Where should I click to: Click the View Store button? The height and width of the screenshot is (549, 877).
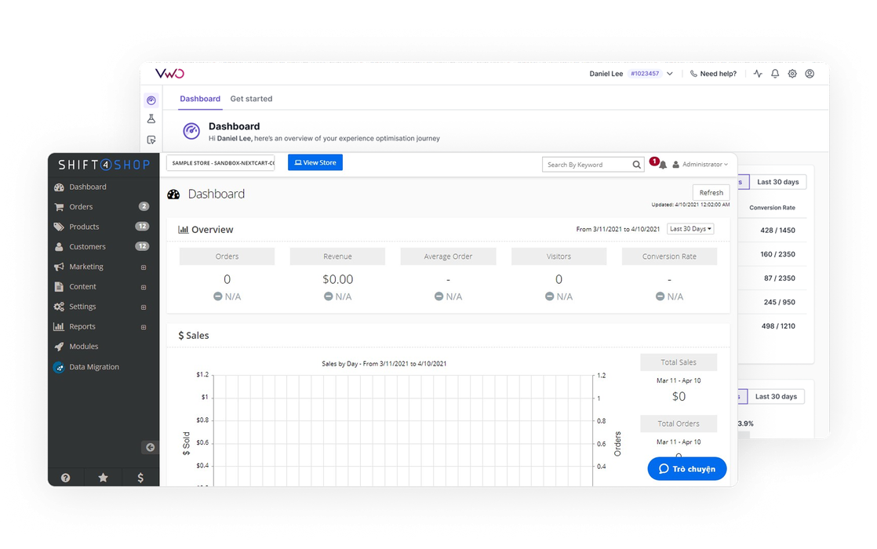coord(315,162)
